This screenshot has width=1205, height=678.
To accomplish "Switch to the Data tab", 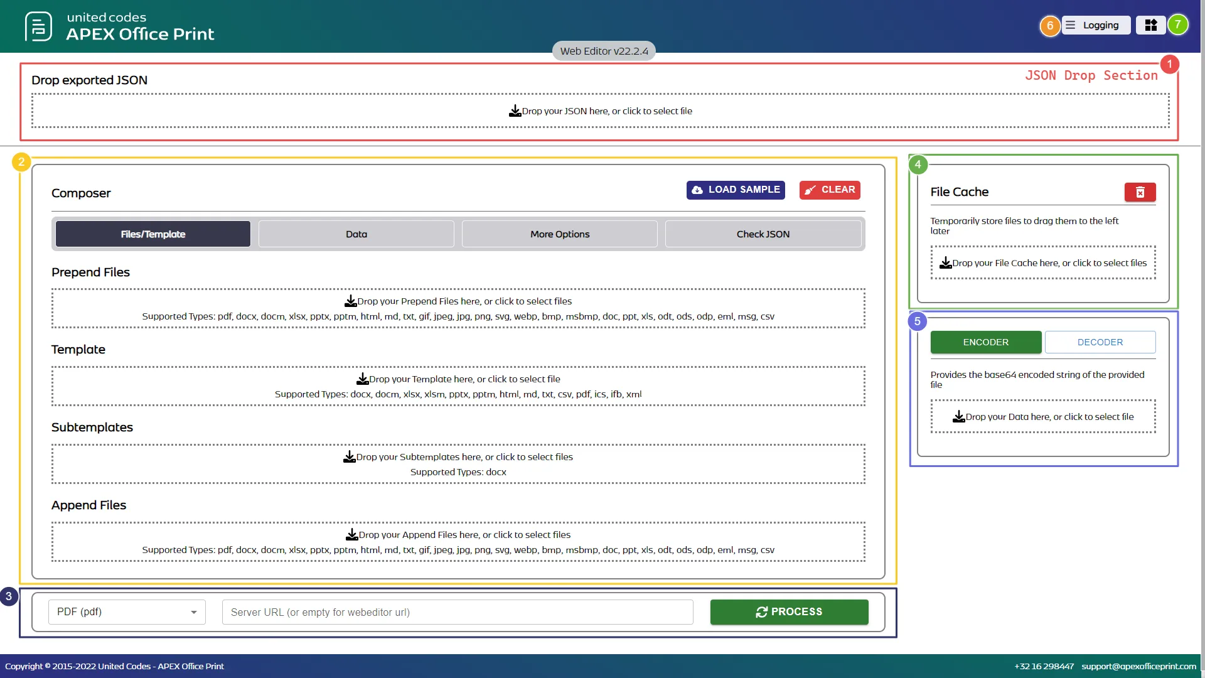I will [356, 234].
